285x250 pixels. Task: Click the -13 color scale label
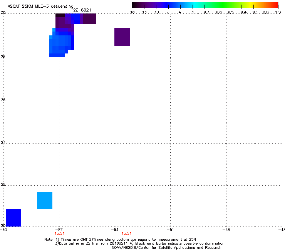(143, 12)
